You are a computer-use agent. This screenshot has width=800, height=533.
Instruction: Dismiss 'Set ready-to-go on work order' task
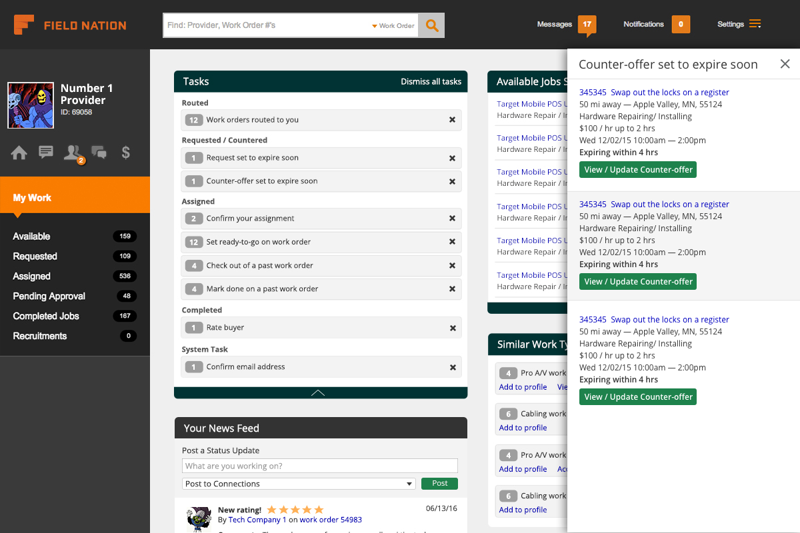point(452,242)
